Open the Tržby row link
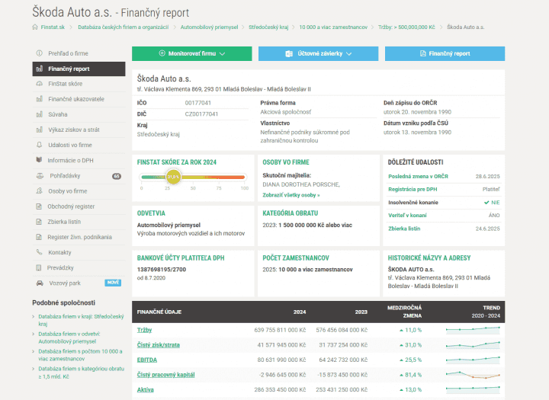The width and height of the screenshot is (549, 400). 144,330
